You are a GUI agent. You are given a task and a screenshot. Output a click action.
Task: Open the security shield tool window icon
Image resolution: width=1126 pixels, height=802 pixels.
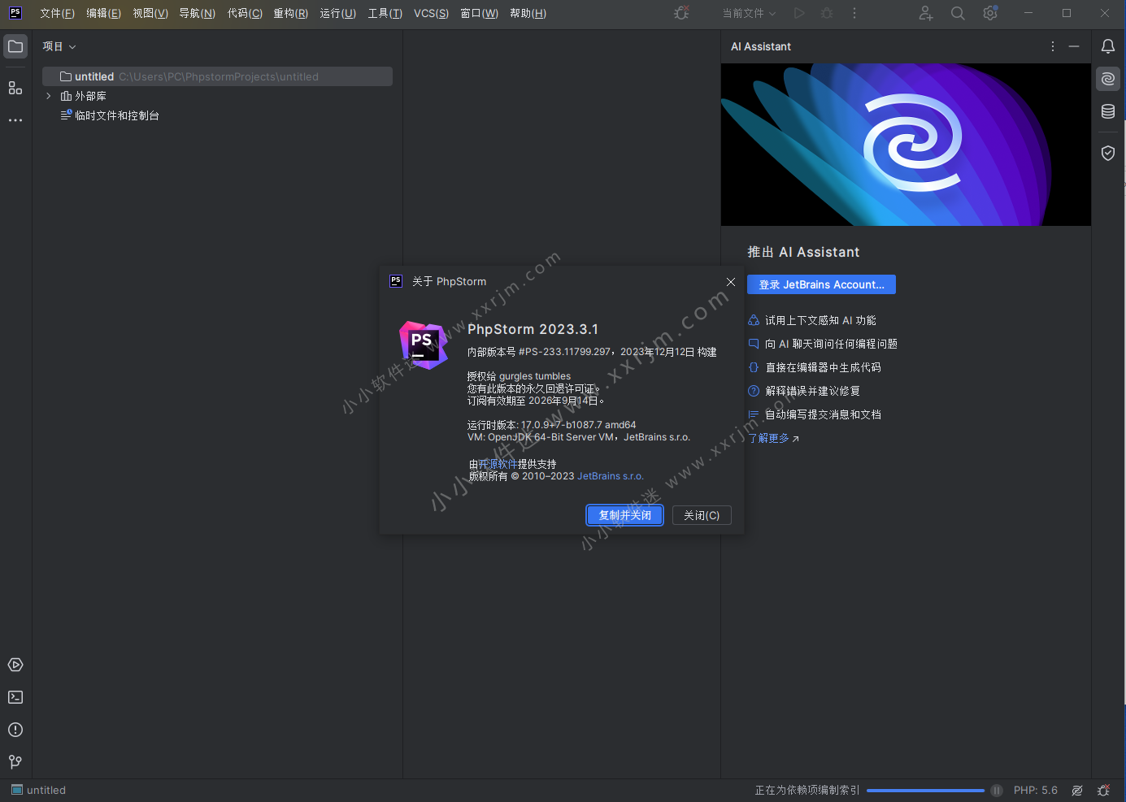1108,153
